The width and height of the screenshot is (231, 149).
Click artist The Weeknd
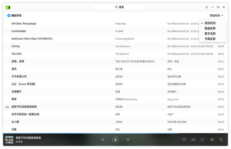pyautogui.click(x=122, y=54)
